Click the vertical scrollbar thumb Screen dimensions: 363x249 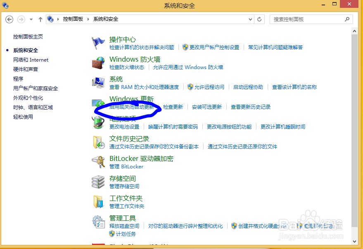(x=354, y=131)
